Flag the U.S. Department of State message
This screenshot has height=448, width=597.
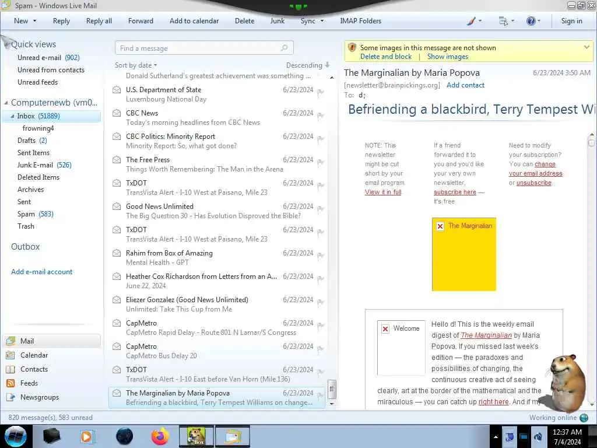[321, 92]
